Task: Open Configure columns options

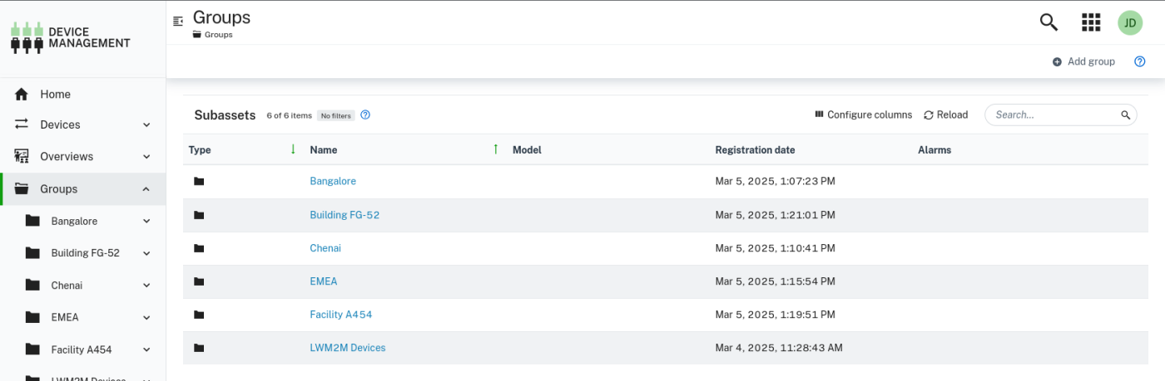Action: pos(863,115)
